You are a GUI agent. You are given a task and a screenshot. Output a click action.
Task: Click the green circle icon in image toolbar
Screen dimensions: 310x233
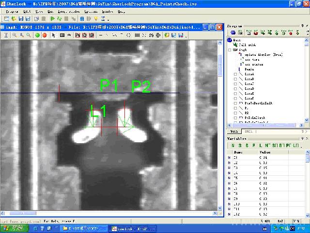pos(37,35)
